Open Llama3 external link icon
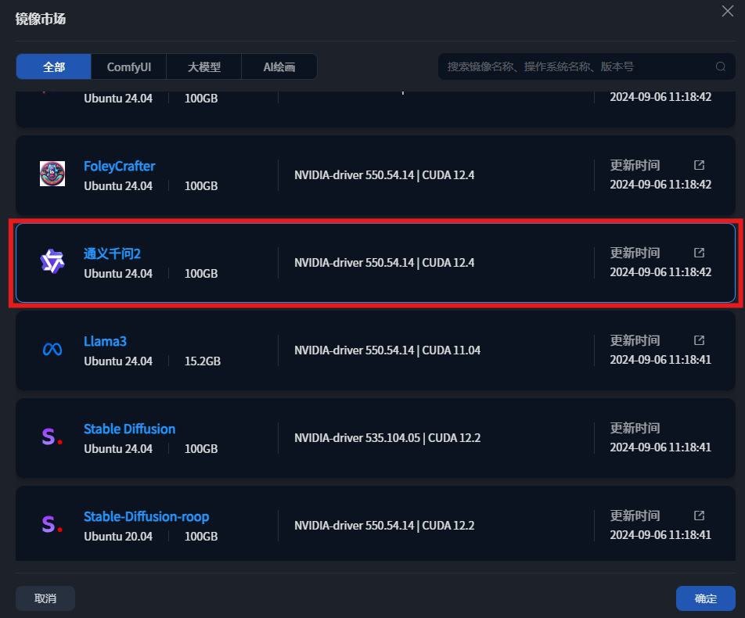The image size is (745, 618). (700, 340)
